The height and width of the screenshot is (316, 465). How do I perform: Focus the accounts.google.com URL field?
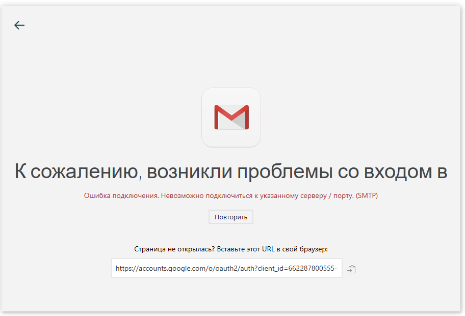point(227,268)
